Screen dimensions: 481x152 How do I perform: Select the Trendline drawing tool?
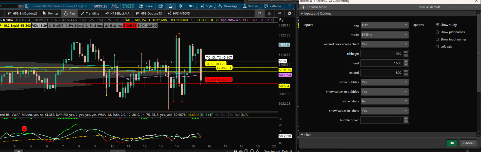90,13
